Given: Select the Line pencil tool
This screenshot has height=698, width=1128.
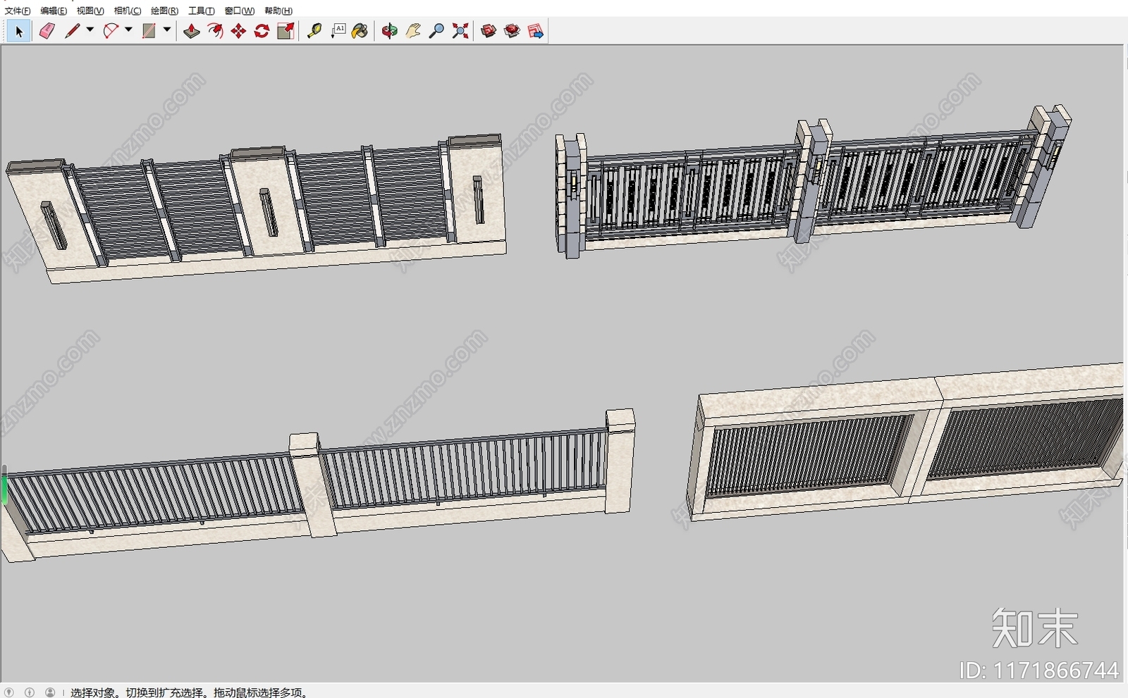Looking at the screenshot, I should [72, 31].
